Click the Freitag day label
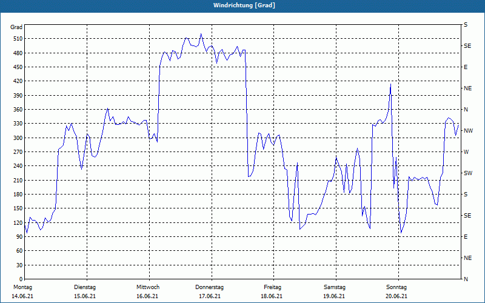 click(x=272, y=287)
